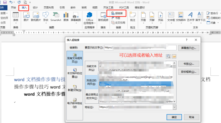The width and height of the screenshot is (221, 123).
Task: Expand the Address (地址) dropdown arrow
Action: click(174, 107)
